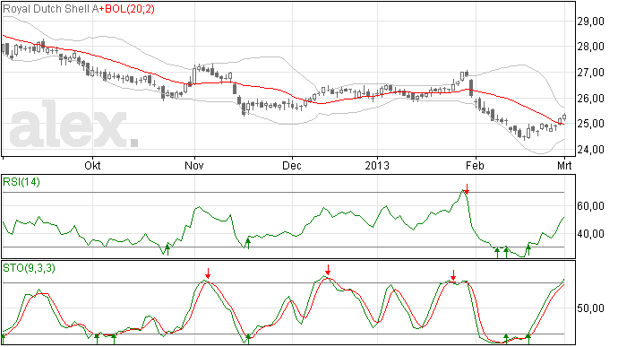618x347 pixels.
Task: Select the 29,00 price axis value
Action: click(590, 22)
